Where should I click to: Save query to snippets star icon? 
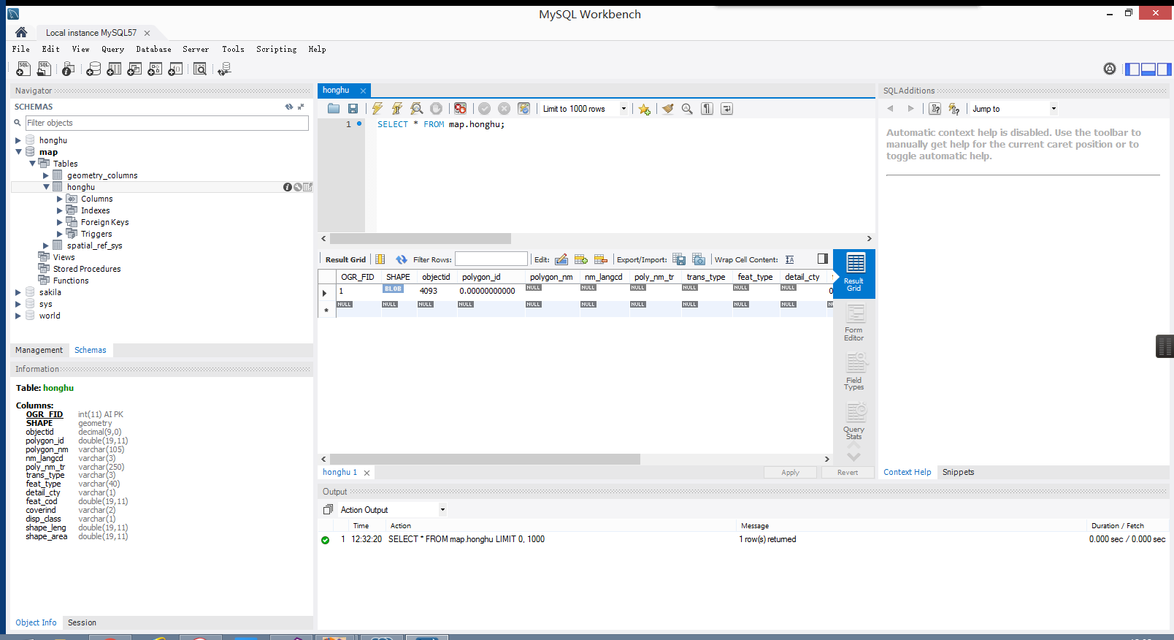click(x=644, y=109)
